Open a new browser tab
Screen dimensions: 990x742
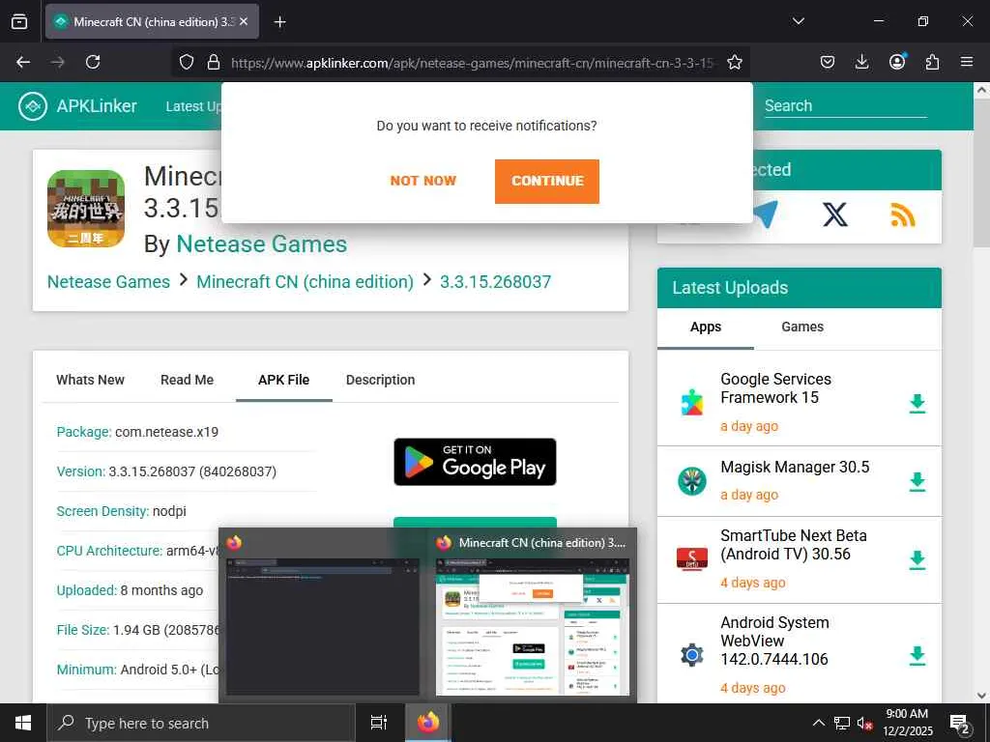click(x=279, y=22)
